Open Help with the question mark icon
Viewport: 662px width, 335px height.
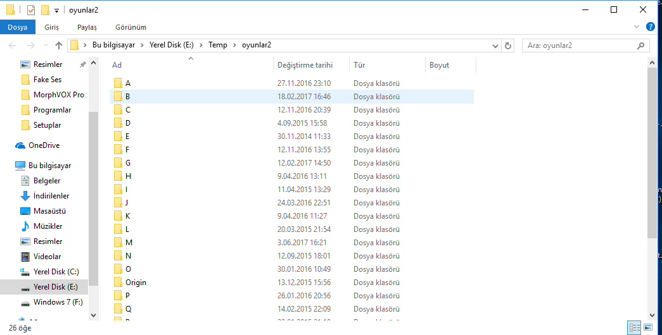point(651,27)
